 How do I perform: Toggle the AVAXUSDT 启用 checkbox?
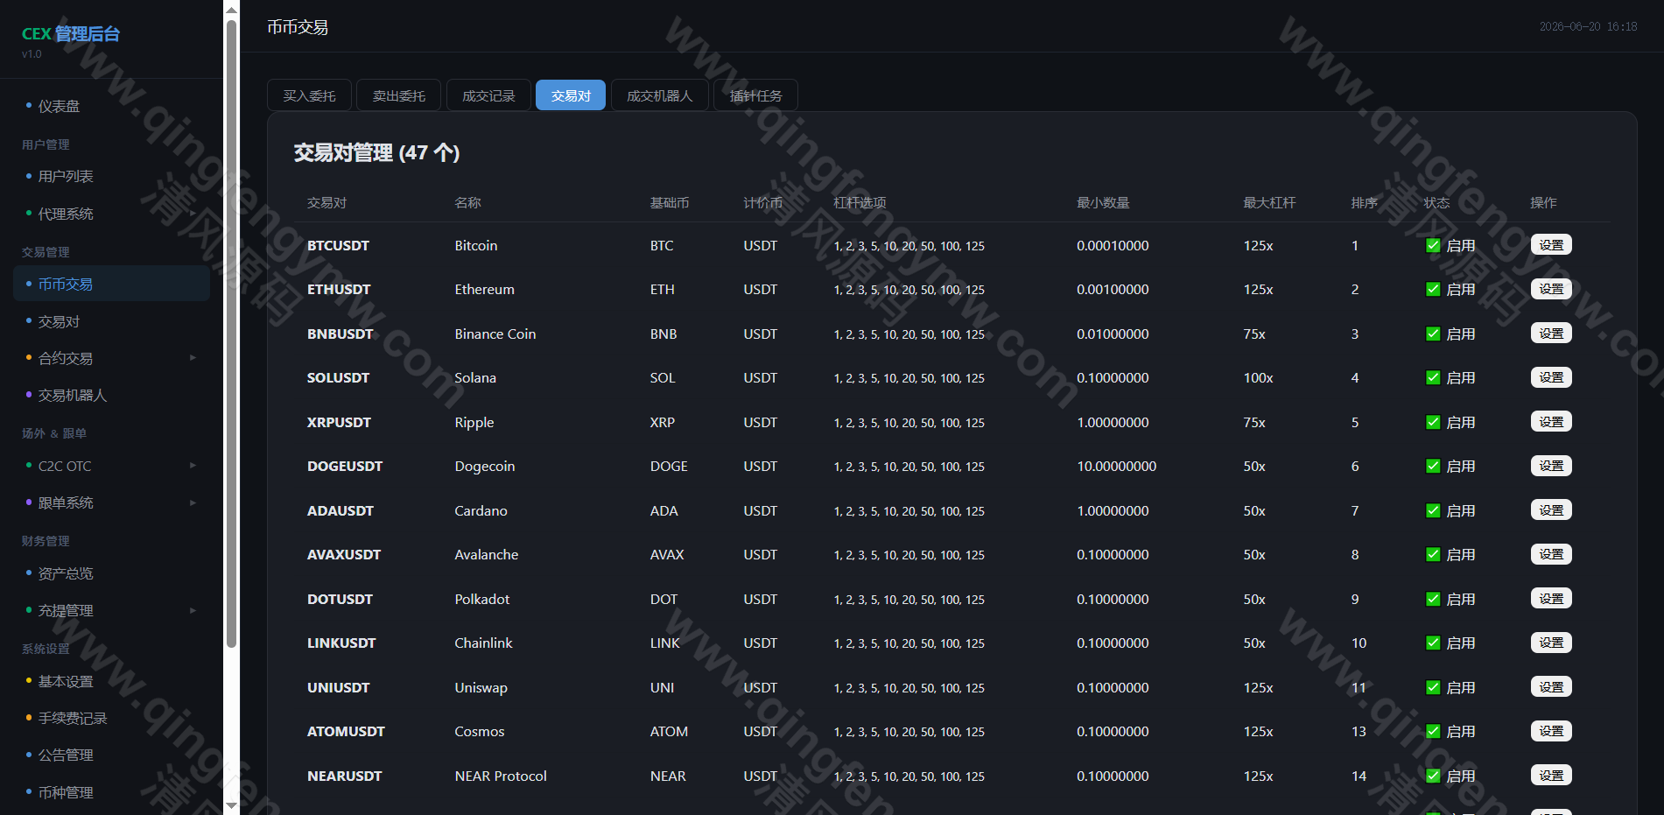[1433, 555]
